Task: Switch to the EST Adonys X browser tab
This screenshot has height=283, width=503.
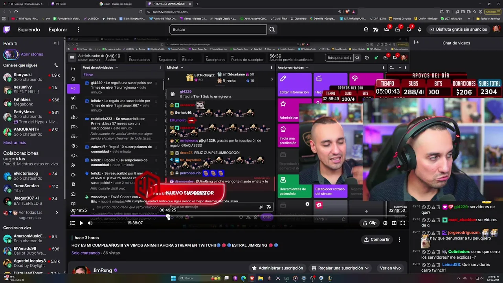Action: (24, 4)
